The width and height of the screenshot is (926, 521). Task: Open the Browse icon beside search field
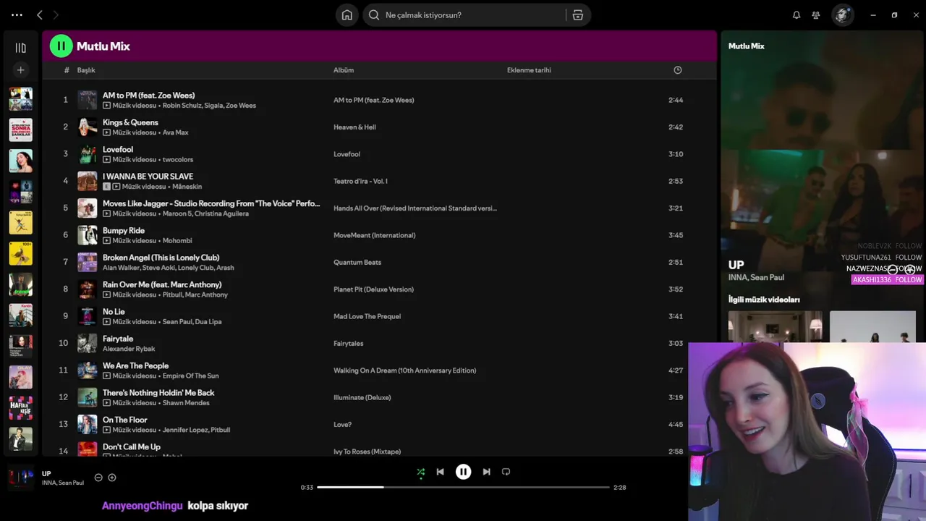pyautogui.click(x=577, y=15)
